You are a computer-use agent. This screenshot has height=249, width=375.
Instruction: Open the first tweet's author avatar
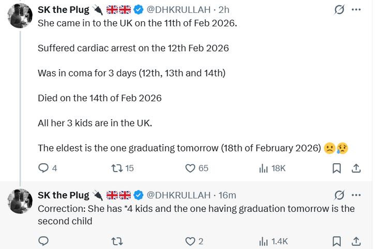pyautogui.click(x=21, y=15)
